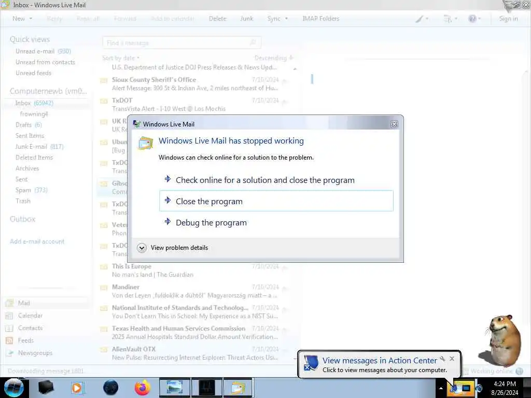Image resolution: width=531 pixels, height=398 pixels.
Task: Click Add e-mail account link
Action: 37,241
